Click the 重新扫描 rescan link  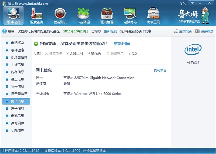pos(122,43)
